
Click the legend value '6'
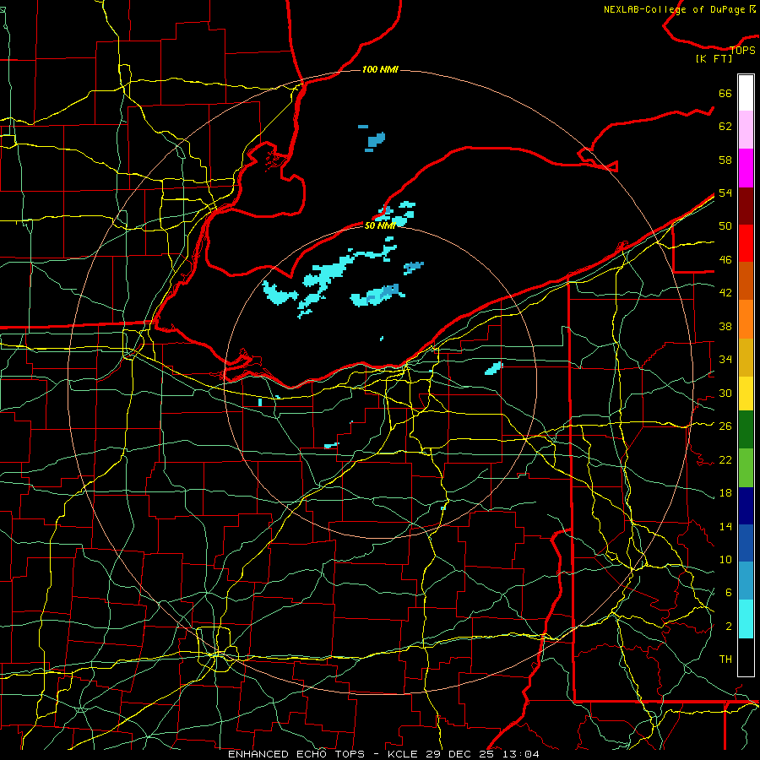728,593
